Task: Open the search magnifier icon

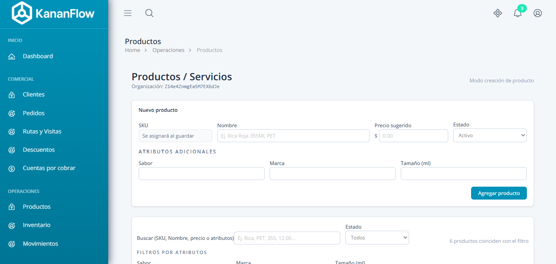Action: pos(149,13)
